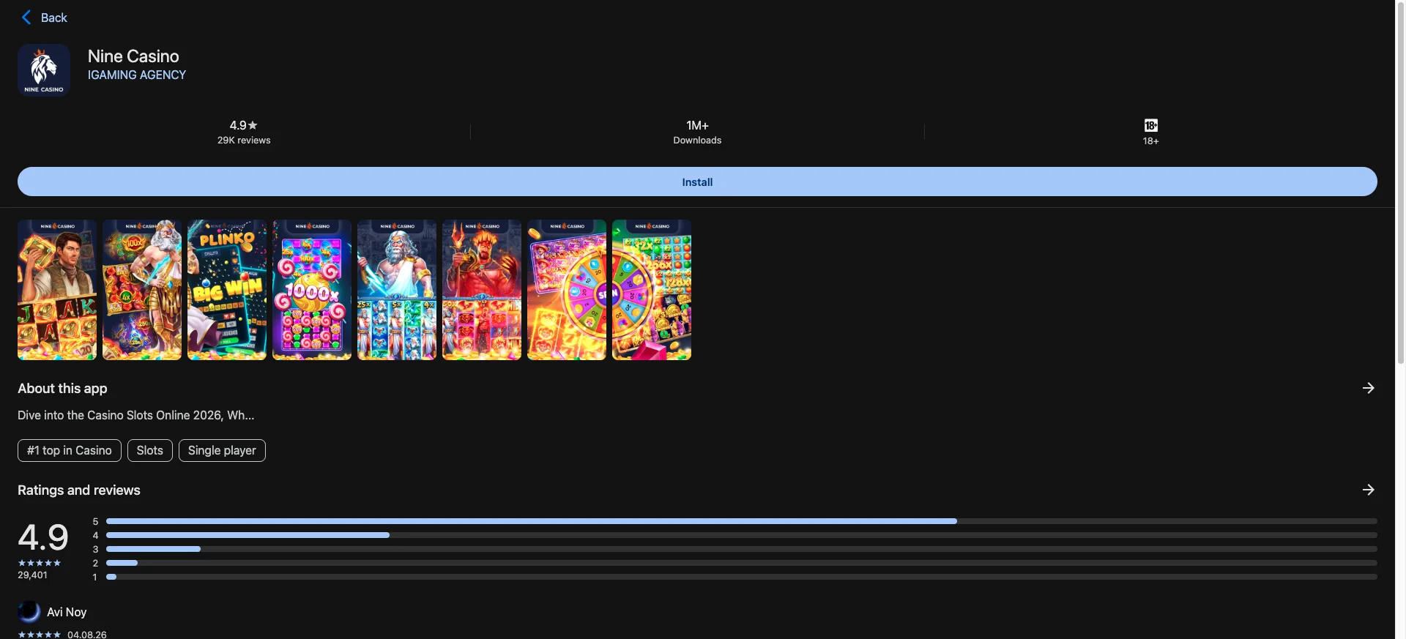Click the 29,401 total ratings count
Viewport: 1406px width, 639px height.
coord(33,575)
